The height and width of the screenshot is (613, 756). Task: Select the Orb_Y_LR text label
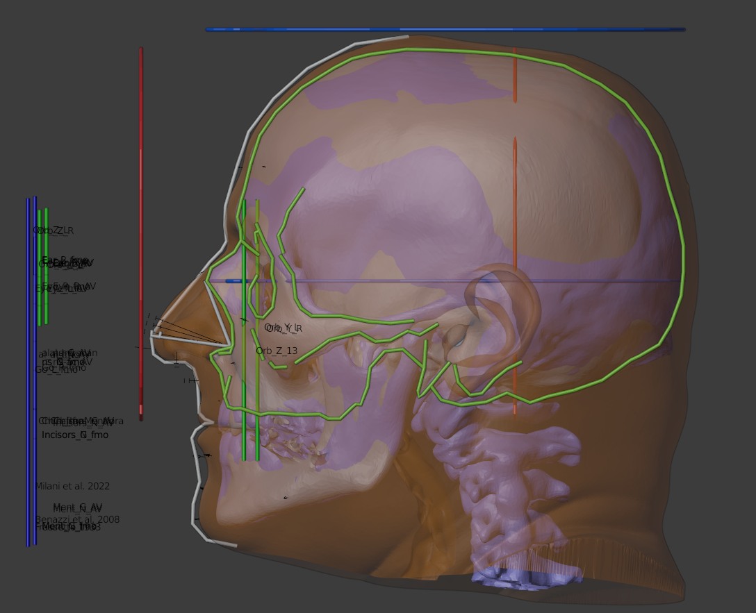click(283, 328)
